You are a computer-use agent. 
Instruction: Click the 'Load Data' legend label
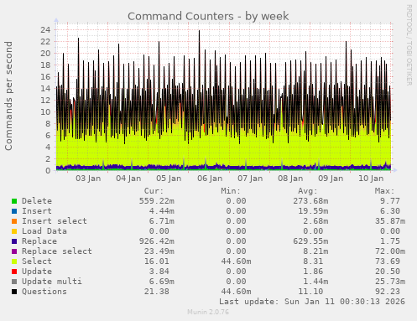tap(44, 231)
